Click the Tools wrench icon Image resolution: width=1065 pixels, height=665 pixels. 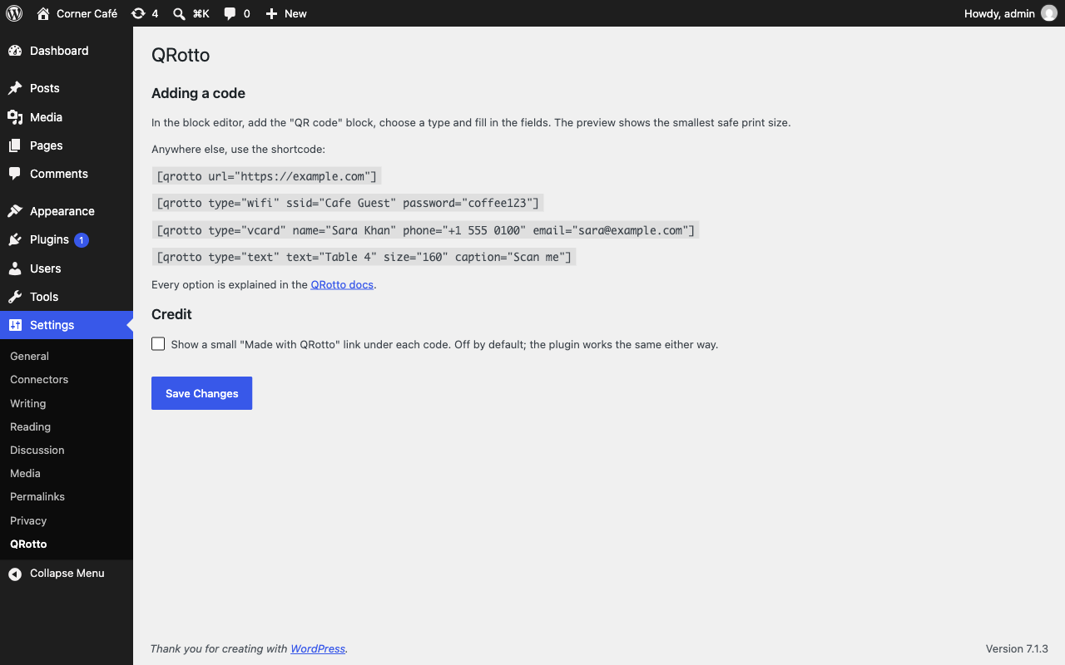click(15, 297)
